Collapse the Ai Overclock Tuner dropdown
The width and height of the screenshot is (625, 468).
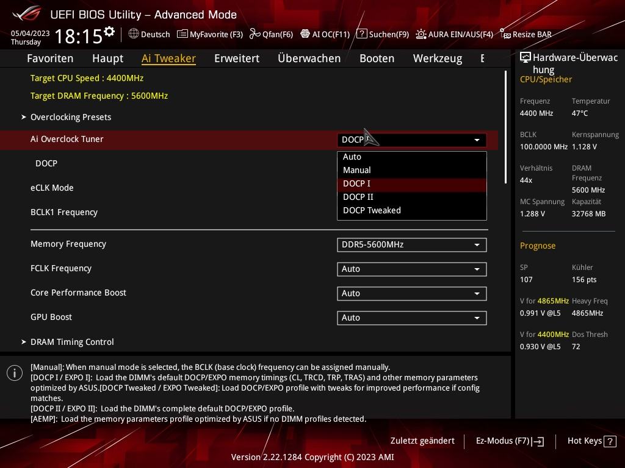(412, 140)
